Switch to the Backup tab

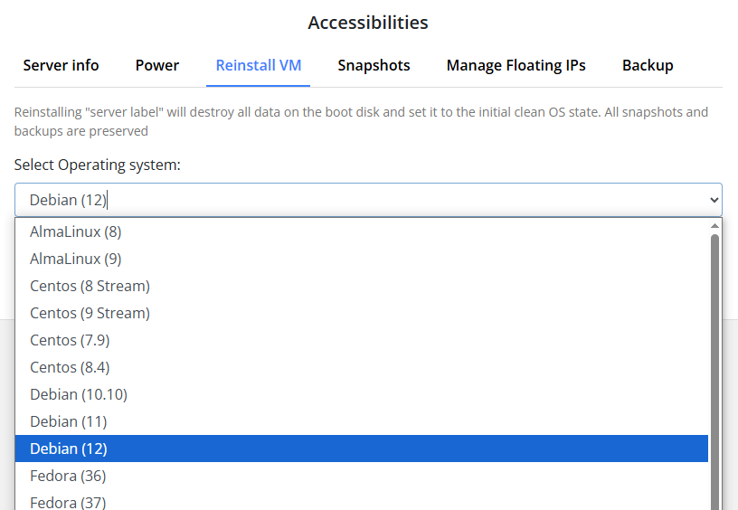pyautogui.click(x=648, y=65)
